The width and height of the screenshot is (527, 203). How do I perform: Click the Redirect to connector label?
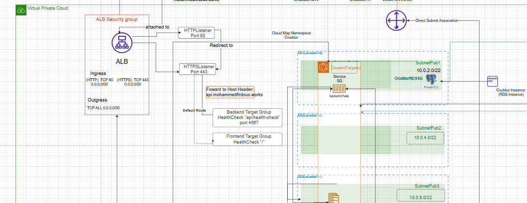[221, 45]
